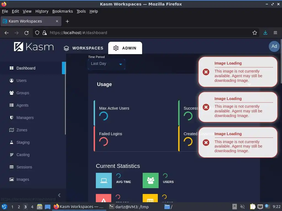Click the top Image Loading notification text
The width and height of the screenshot is (282, 211).
click(x=238, y=76)
